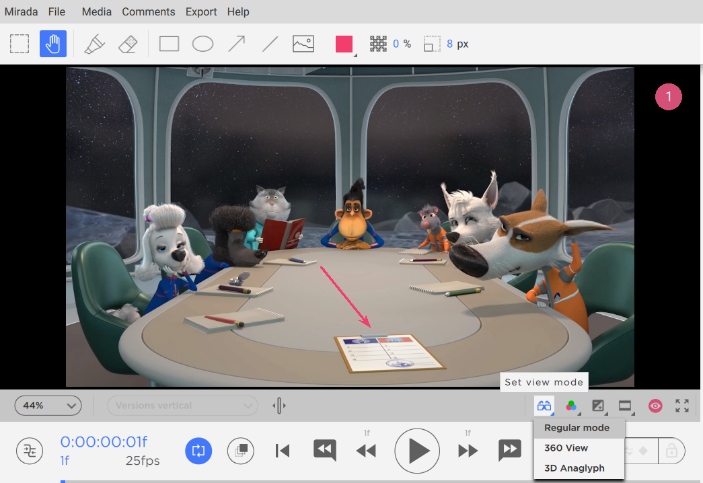Click the insert image tool

pos(303,44)
